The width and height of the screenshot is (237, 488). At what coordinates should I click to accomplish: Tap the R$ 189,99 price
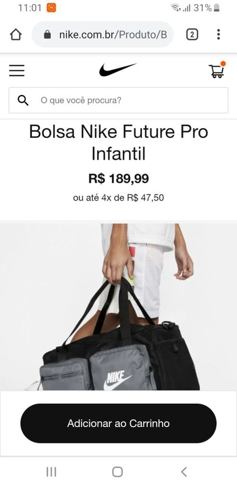click(118, 178)
